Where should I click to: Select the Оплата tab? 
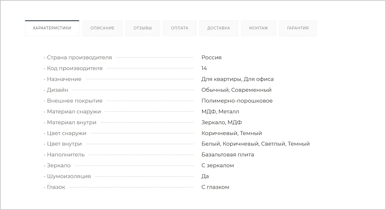pos(180,28)
